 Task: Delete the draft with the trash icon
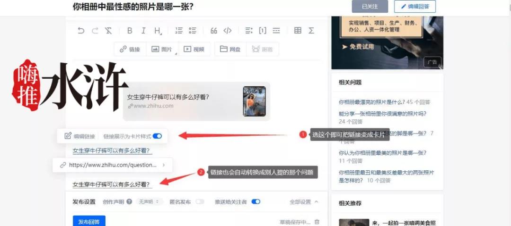coord(317,222)
